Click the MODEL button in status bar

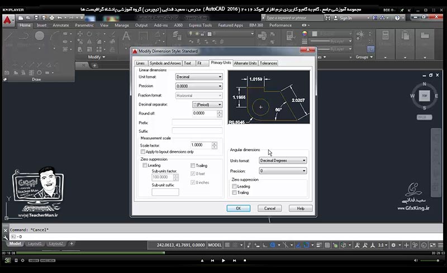(x=215, y=245)
